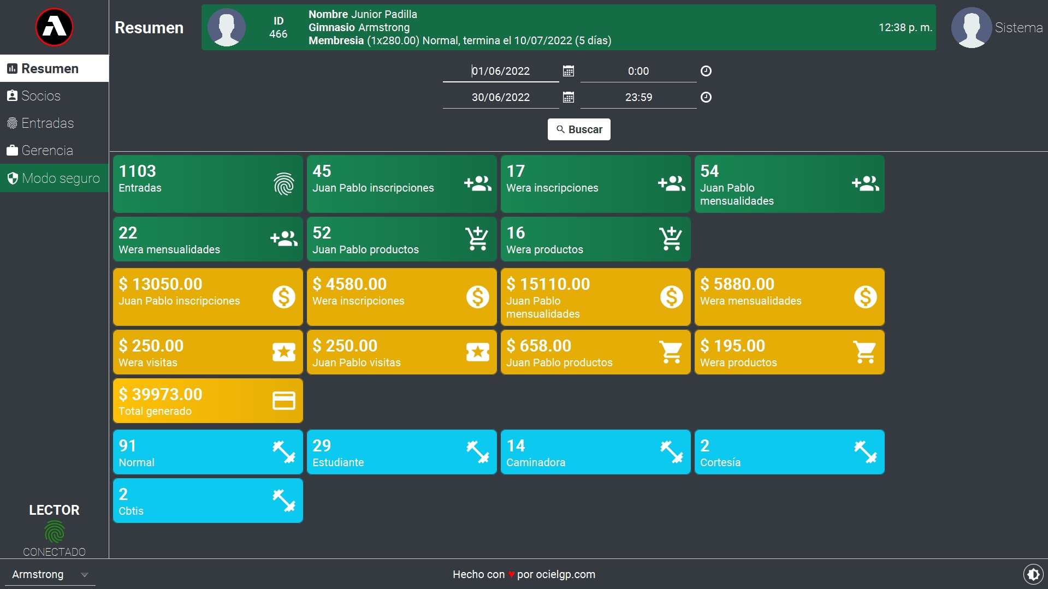Click the start date field 01/06/2022
Viewport: 1048px width, 589px height.
point(501,71)
